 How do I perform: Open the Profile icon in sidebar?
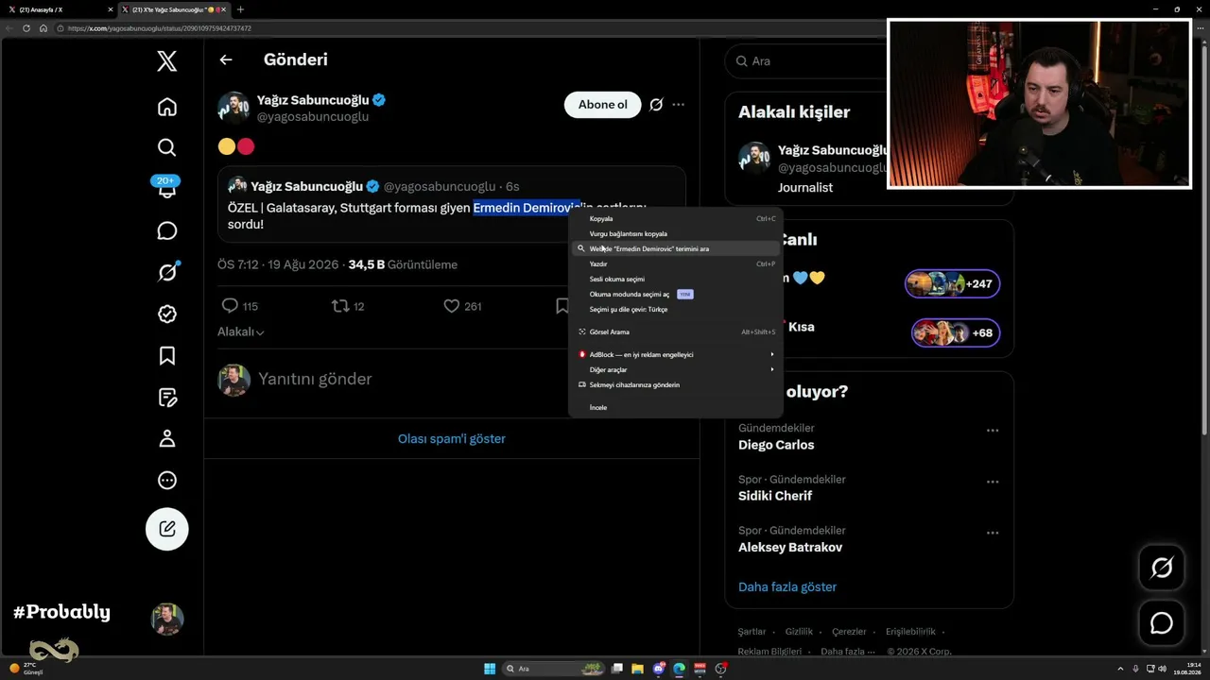(166, 438)
